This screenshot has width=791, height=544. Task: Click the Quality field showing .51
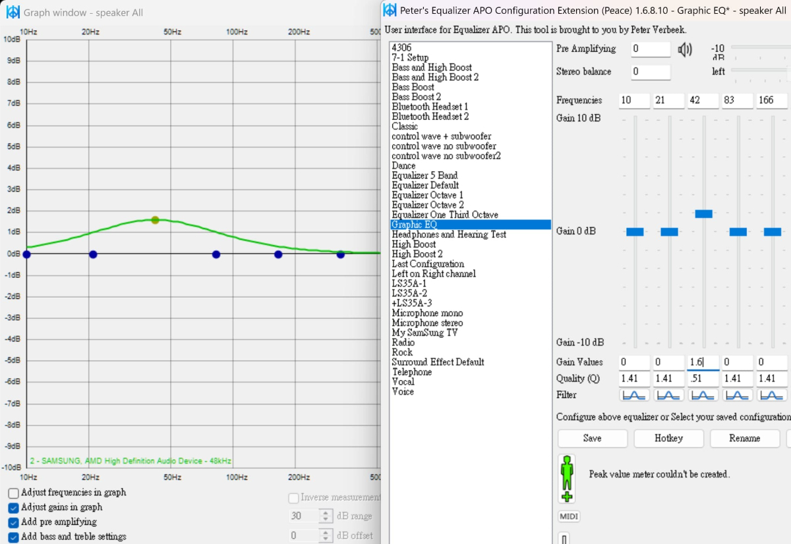tap(703, 379)
